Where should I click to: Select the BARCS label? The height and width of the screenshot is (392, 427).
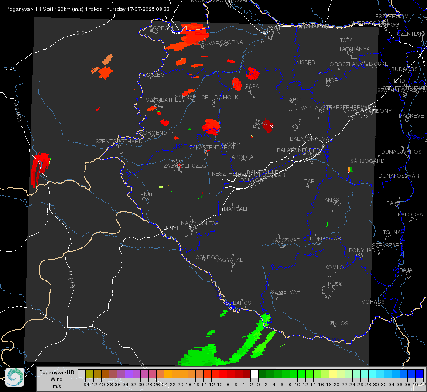click(x=242, y=303)
